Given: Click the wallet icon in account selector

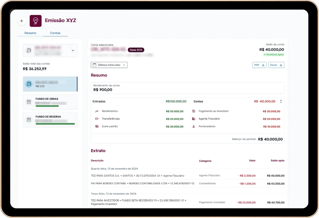Looking at the screenshot, I should (29, 50).
